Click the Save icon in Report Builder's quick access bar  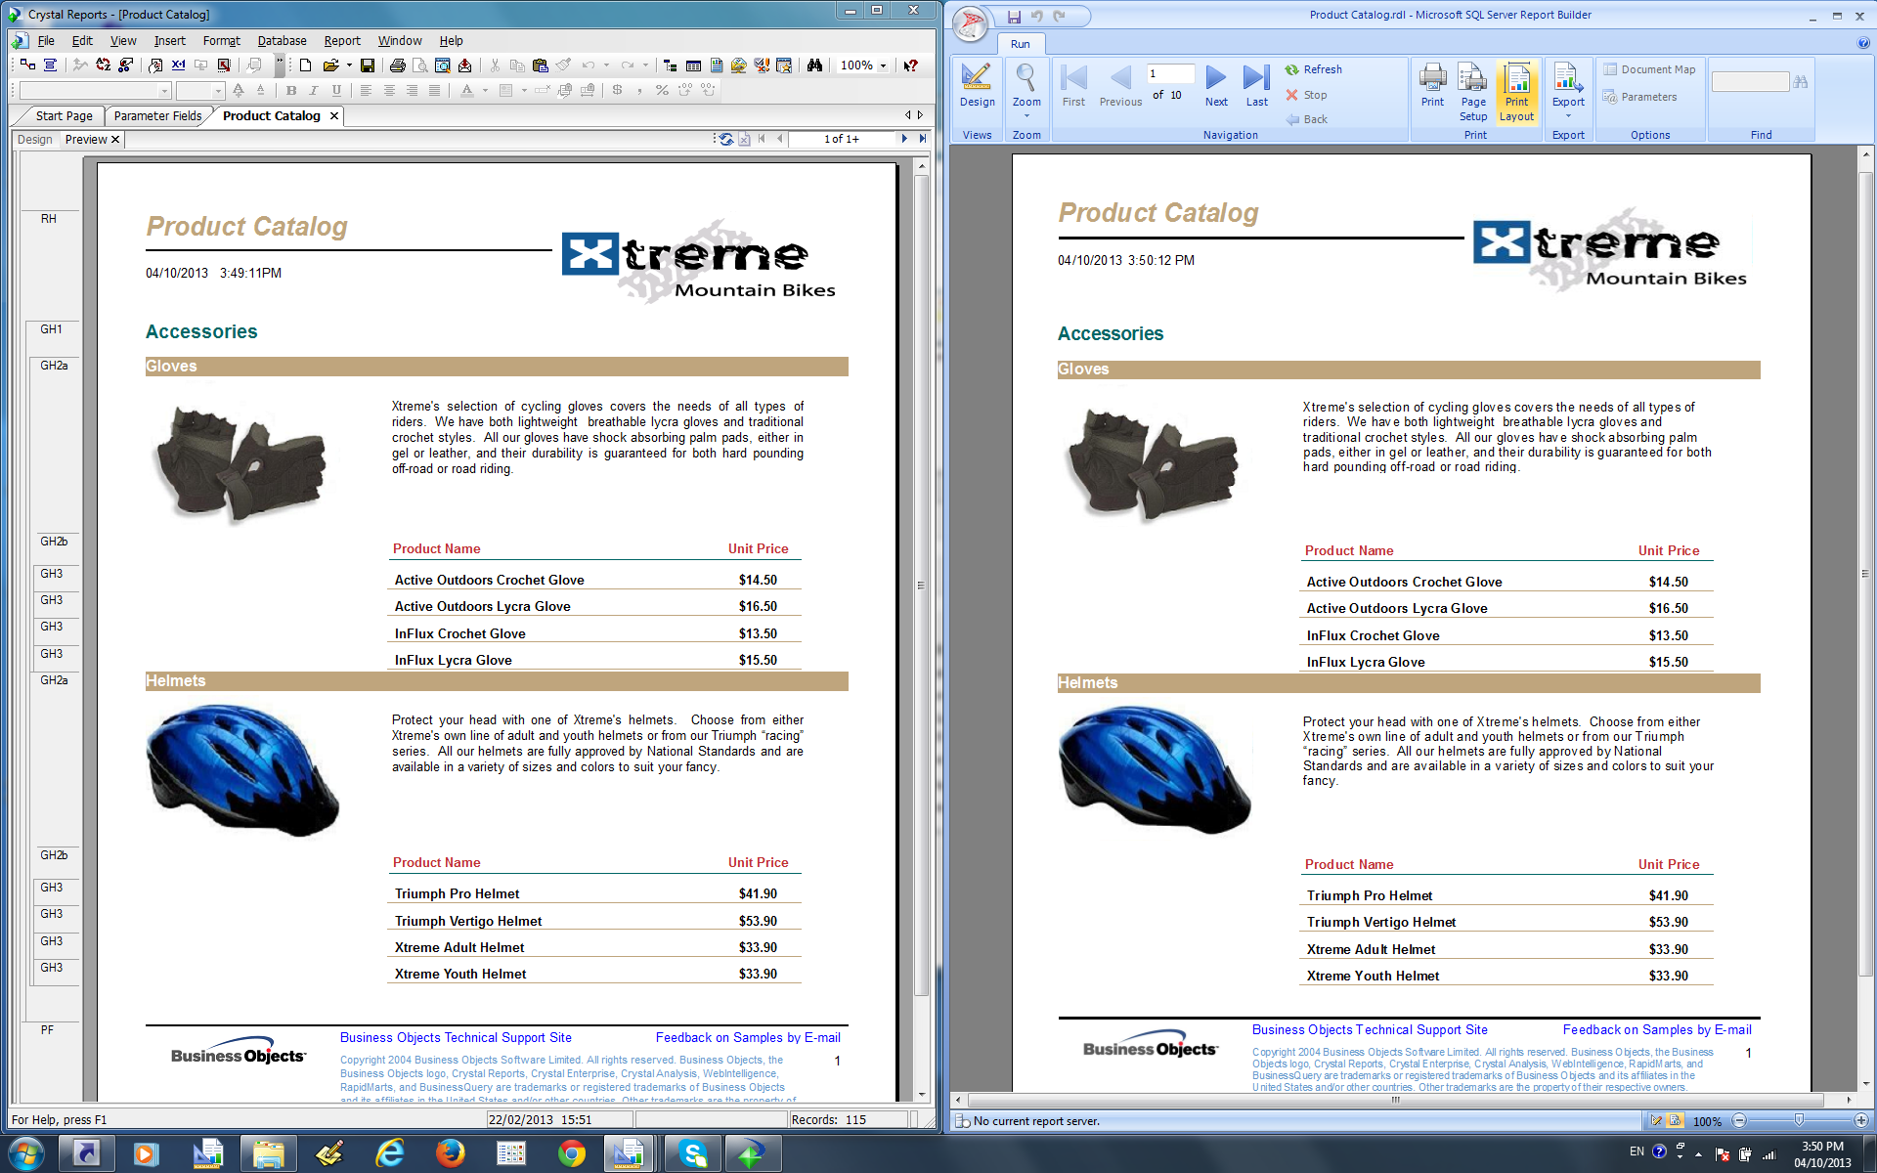pos(1014,16)
